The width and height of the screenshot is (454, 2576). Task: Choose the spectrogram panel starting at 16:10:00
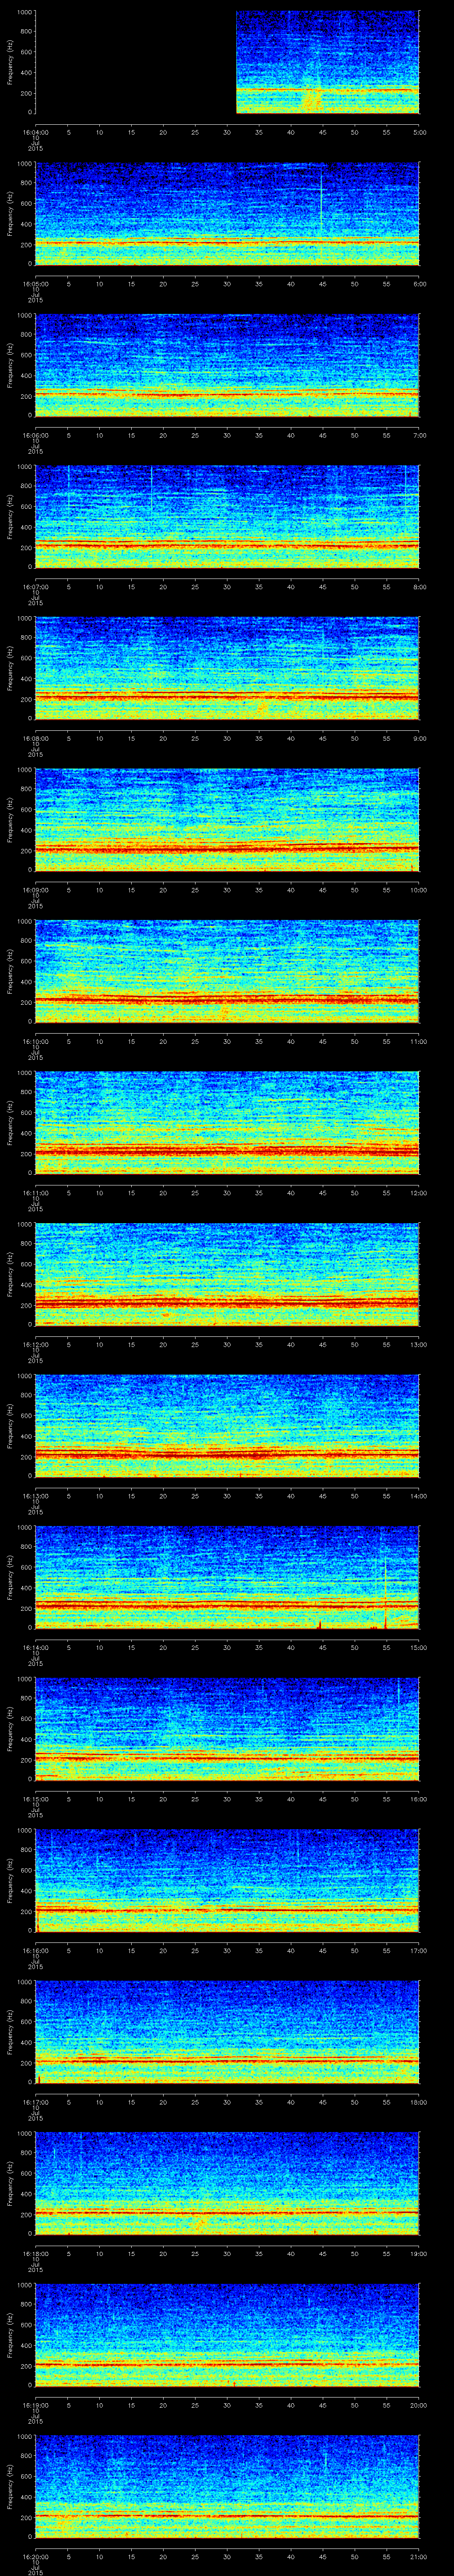[227, 972]
